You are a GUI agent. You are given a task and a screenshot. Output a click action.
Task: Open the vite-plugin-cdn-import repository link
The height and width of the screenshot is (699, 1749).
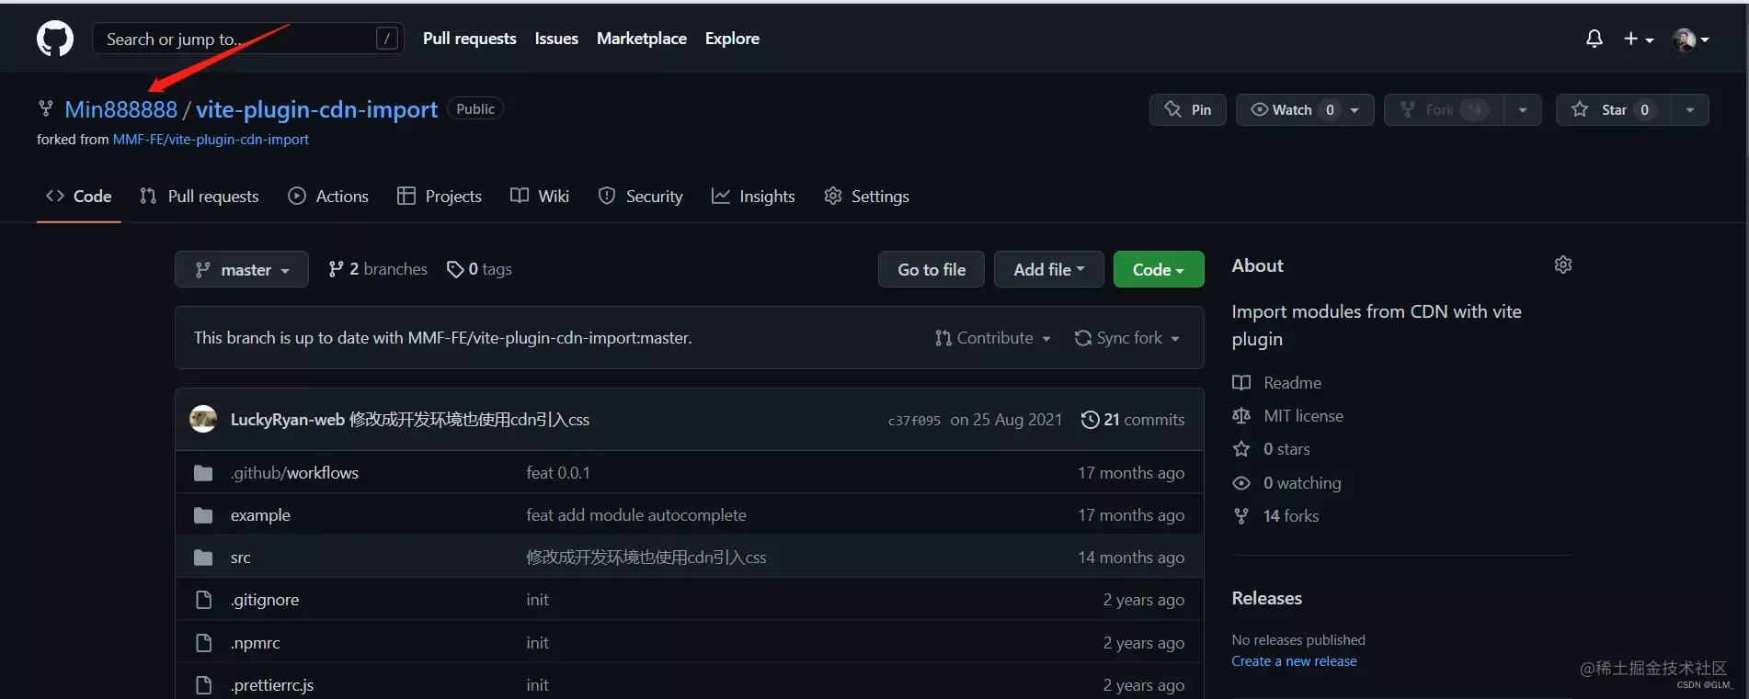[316, 109]
